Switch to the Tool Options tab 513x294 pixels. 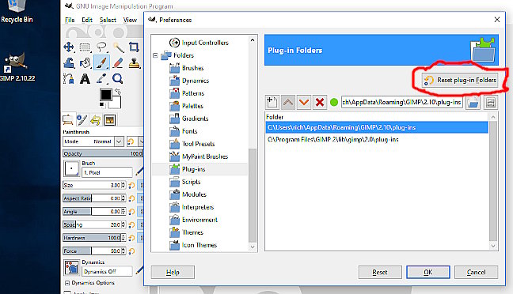pos(68,120)
